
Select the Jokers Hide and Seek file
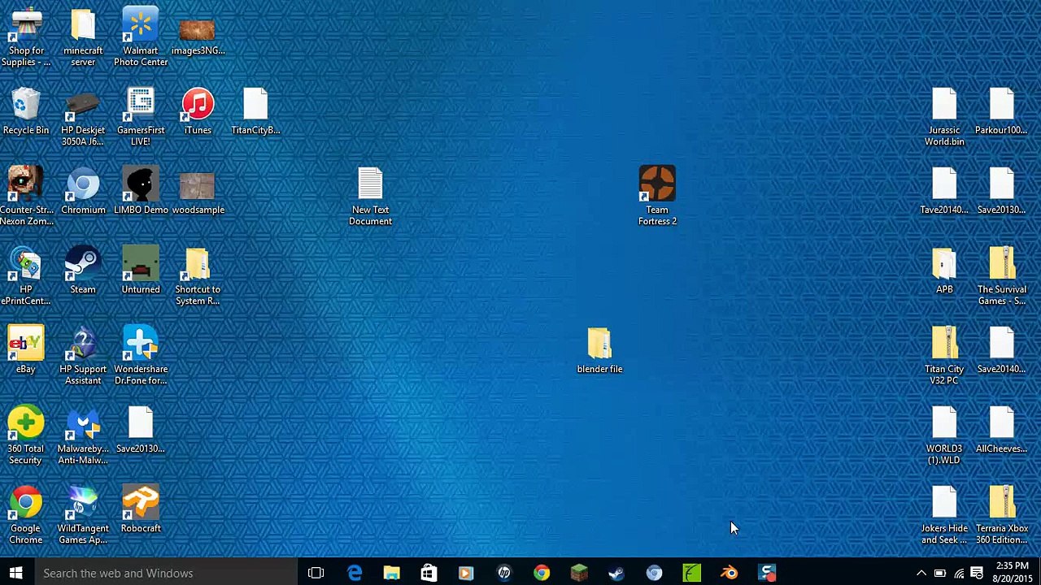[x=944, y=516]
